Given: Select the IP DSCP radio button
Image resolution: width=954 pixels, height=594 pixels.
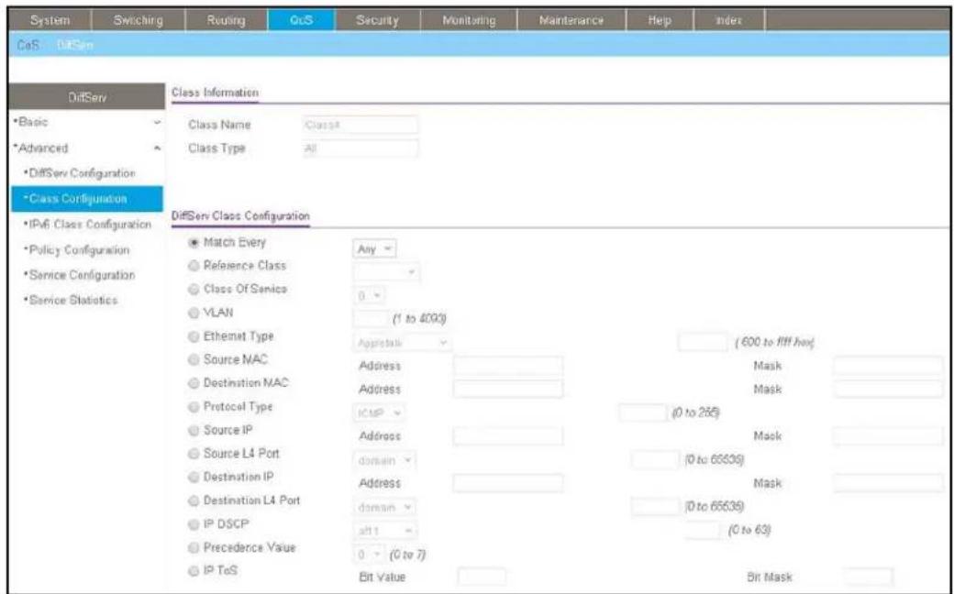Looking at the screenshot, I should coord(194,524).
